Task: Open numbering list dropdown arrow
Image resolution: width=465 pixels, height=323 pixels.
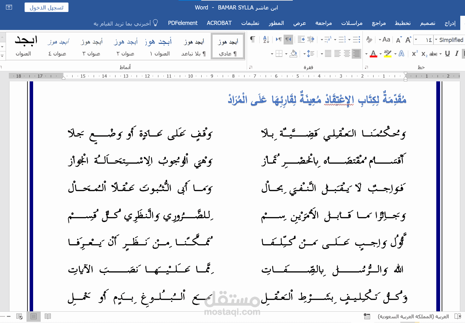Action: tap(335, 40)
